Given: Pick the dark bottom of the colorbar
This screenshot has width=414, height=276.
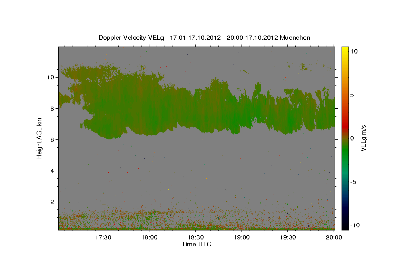Looking at the screenshot, I should pyautogui.click(x=345, y=226).
